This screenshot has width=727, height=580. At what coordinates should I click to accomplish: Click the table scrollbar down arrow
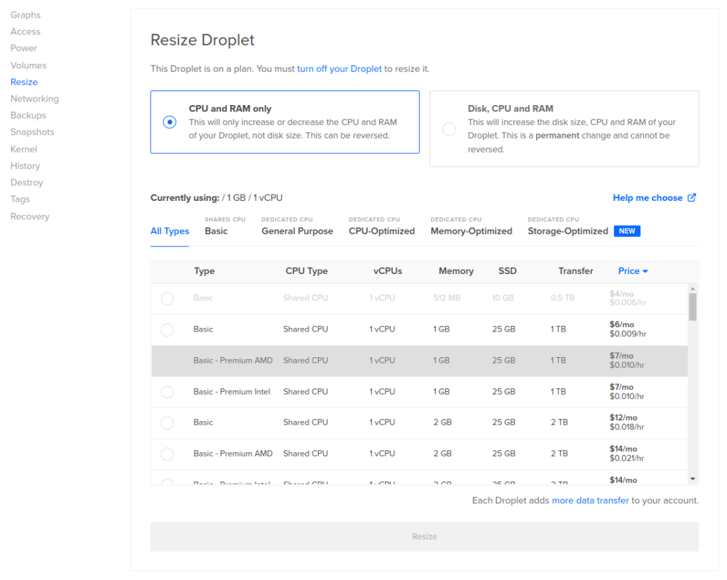coord(692,479)
